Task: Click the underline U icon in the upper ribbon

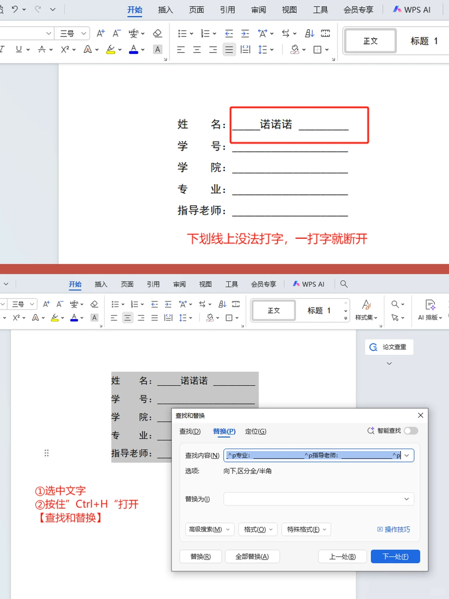Action: tap(19, 50)
